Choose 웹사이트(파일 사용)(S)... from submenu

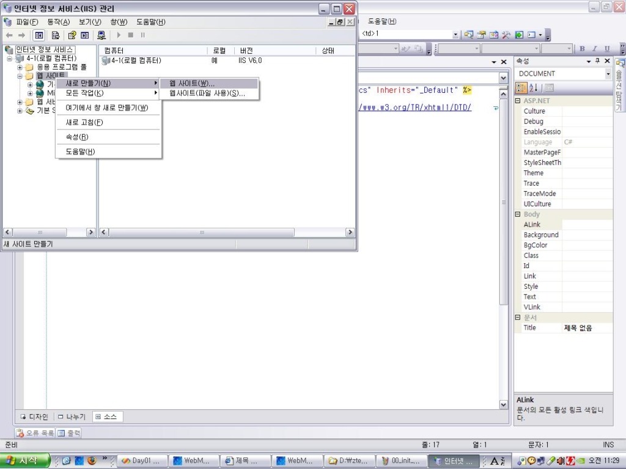coord(209,93)
